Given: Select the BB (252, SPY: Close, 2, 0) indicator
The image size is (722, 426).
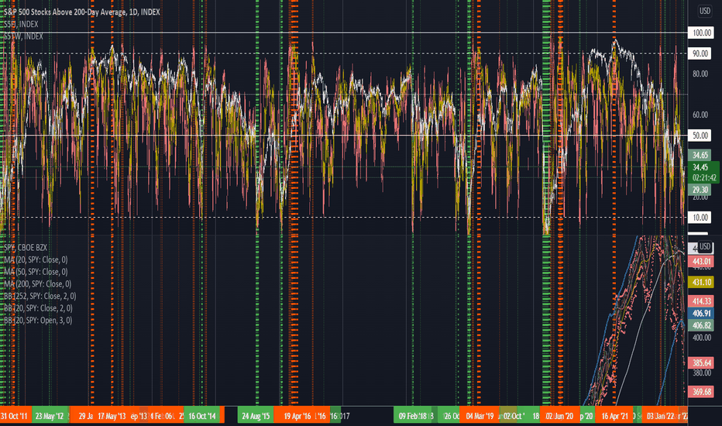Looking at the screenshot, I should click(x=40, y=296).
